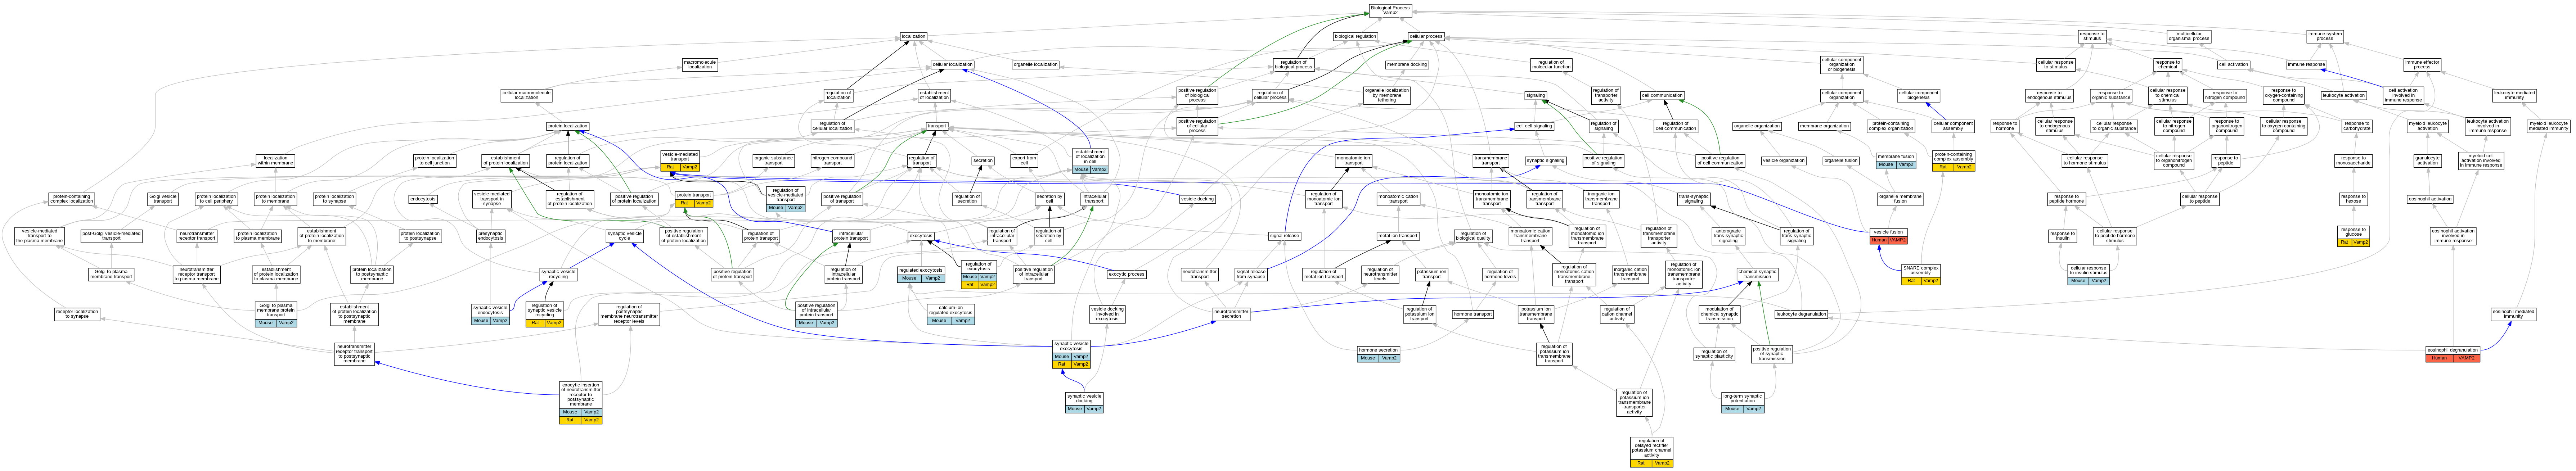Click the 'response to insulin' node
This screenshot has width=2576, height=471.
coord(2062,237)
